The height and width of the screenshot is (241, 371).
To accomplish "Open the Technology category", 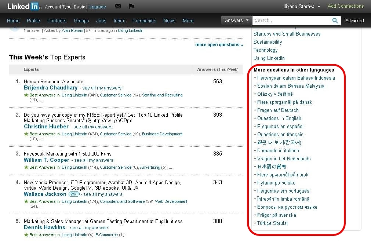I will [265, 50].
